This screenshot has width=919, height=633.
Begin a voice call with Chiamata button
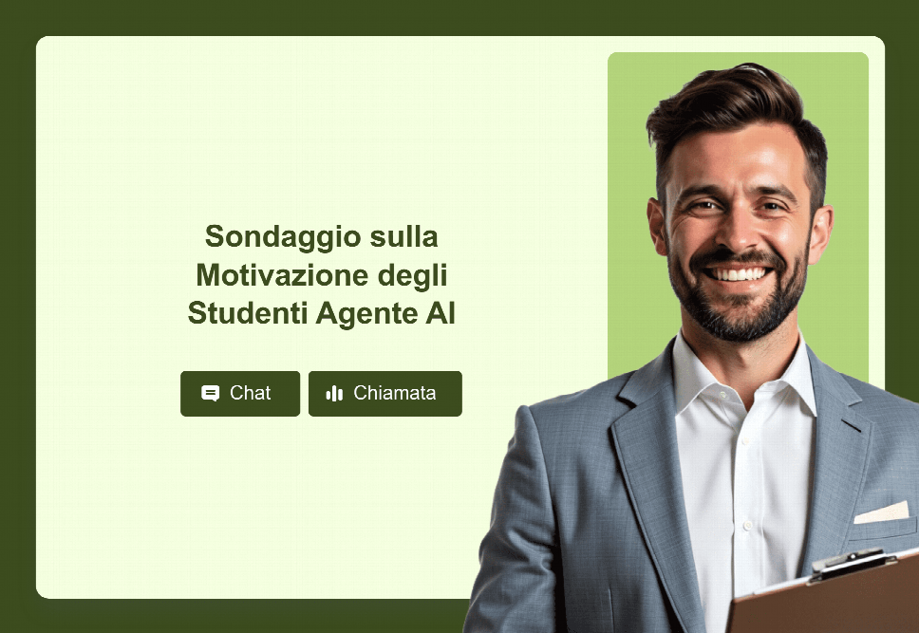pos(385,393)
